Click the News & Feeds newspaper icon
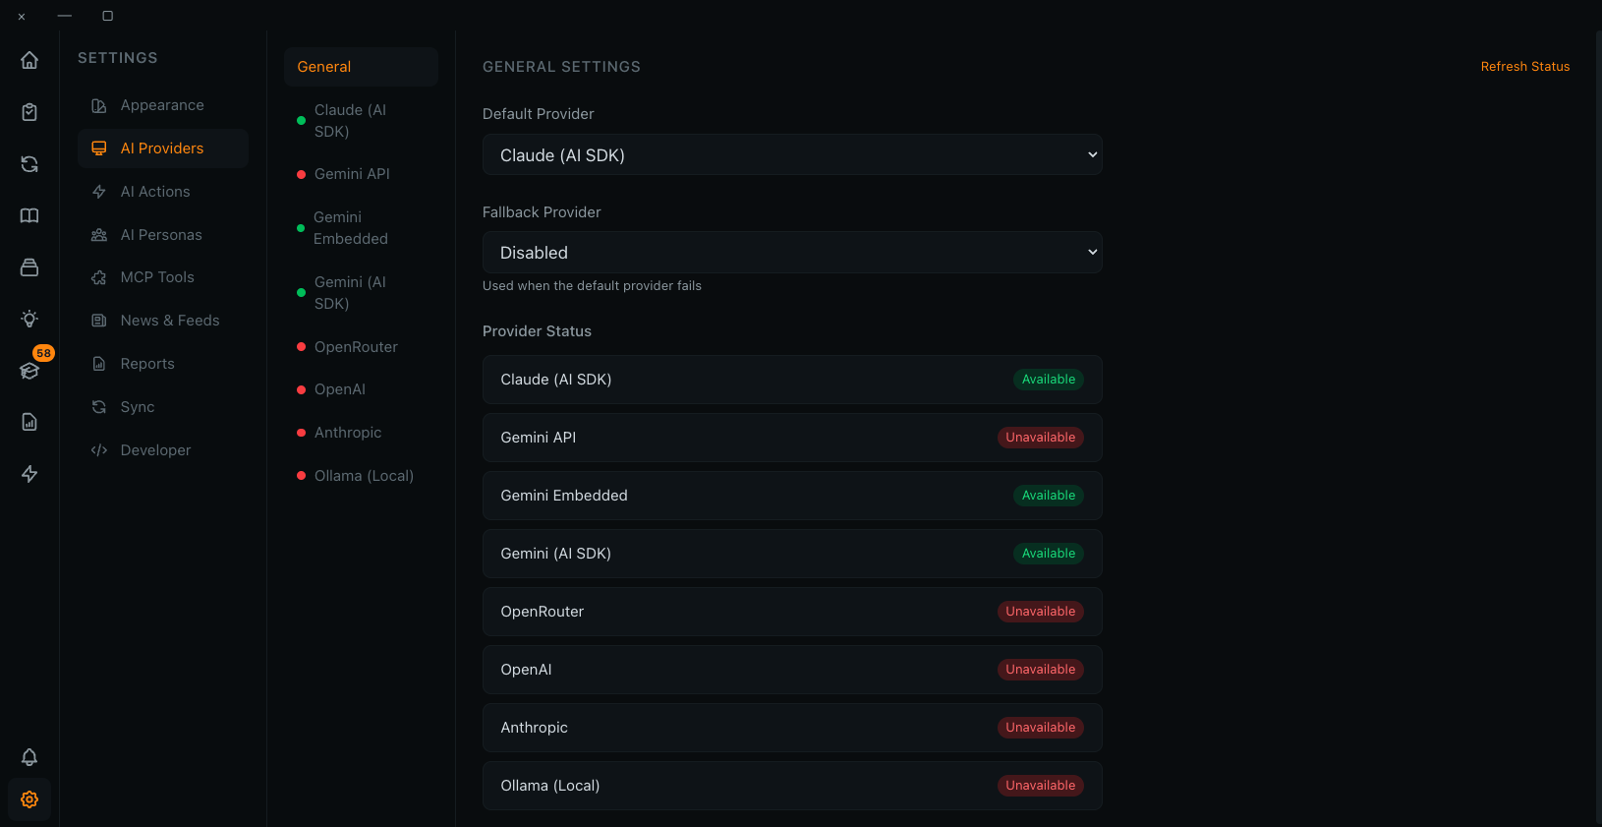The width and height of the screenshot is (1602, 827). pyautogui.click(x=99, y=321)
